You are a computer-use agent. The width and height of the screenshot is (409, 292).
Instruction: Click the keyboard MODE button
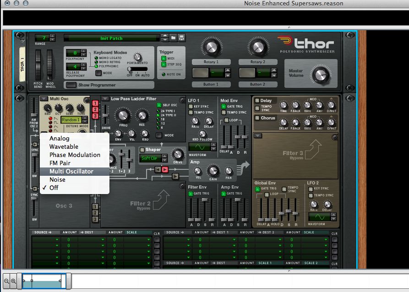click(98, 73)
